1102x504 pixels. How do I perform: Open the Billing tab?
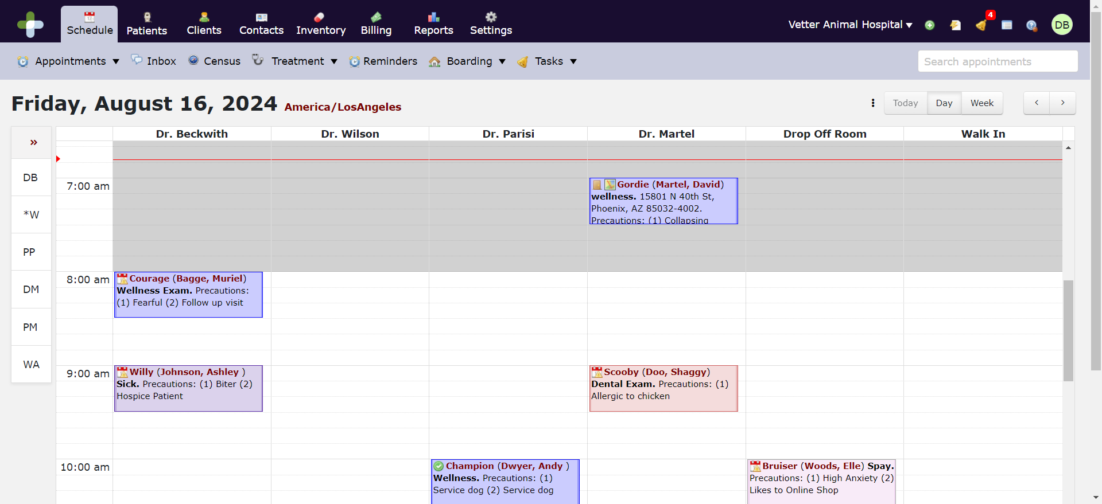376,24
